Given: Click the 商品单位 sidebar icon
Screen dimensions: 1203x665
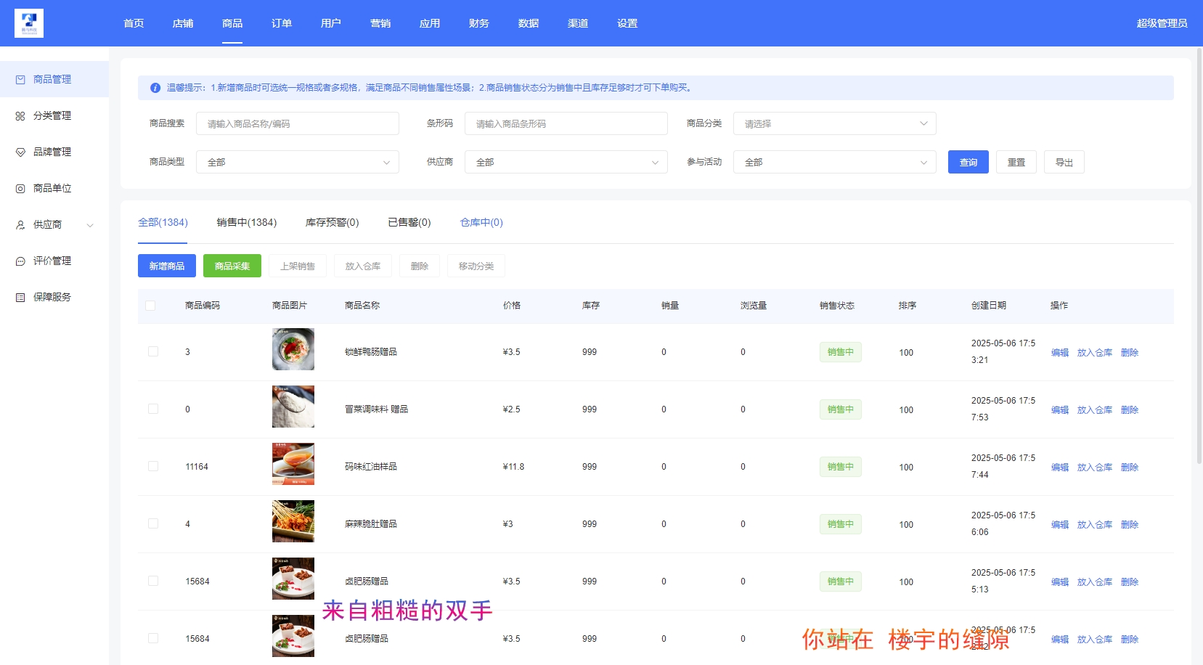Looking at the screenshot, I should 20,189.
